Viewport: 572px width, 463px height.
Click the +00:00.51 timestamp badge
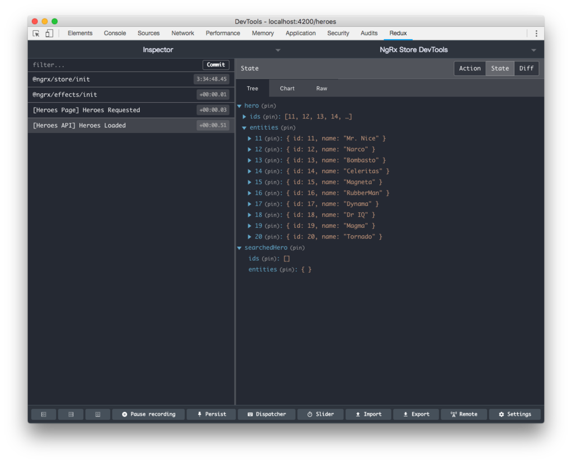click(213, 125)
